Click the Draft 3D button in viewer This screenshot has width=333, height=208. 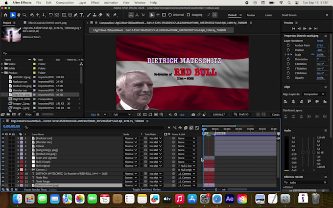point(241,115)
